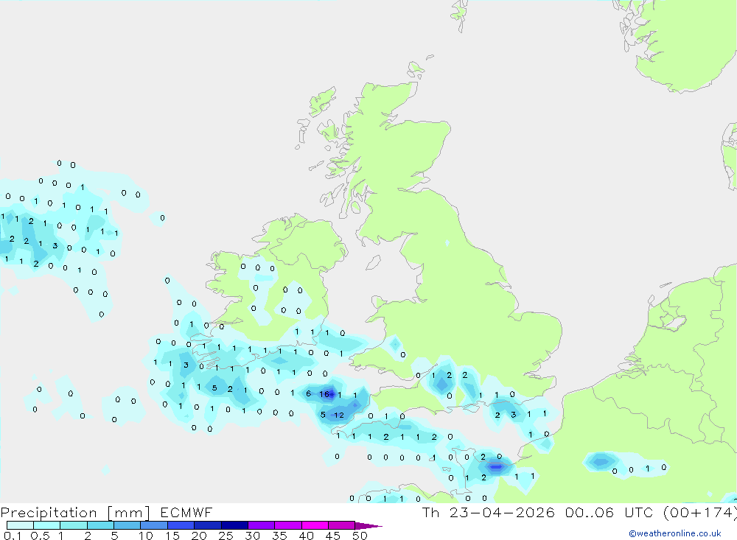Click the 10–15 mm blue legend box

[x=154, y=525]
